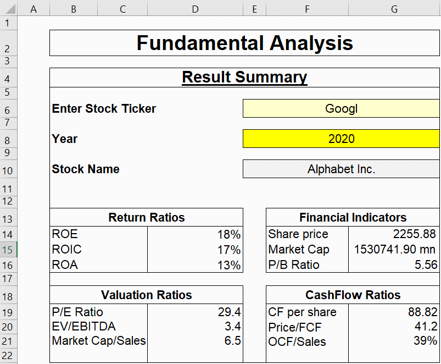Click the CF per share label

tap(302, 312)
